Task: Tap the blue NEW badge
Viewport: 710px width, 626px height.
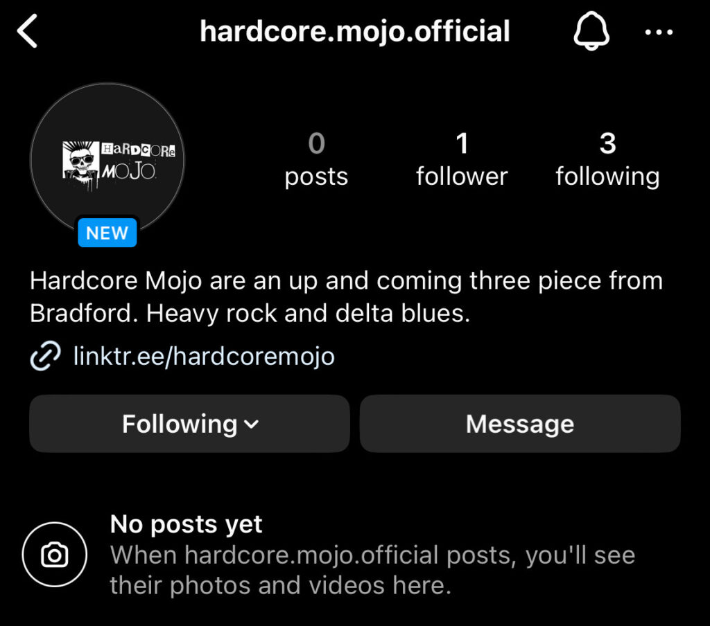Action: click(107, 233)
